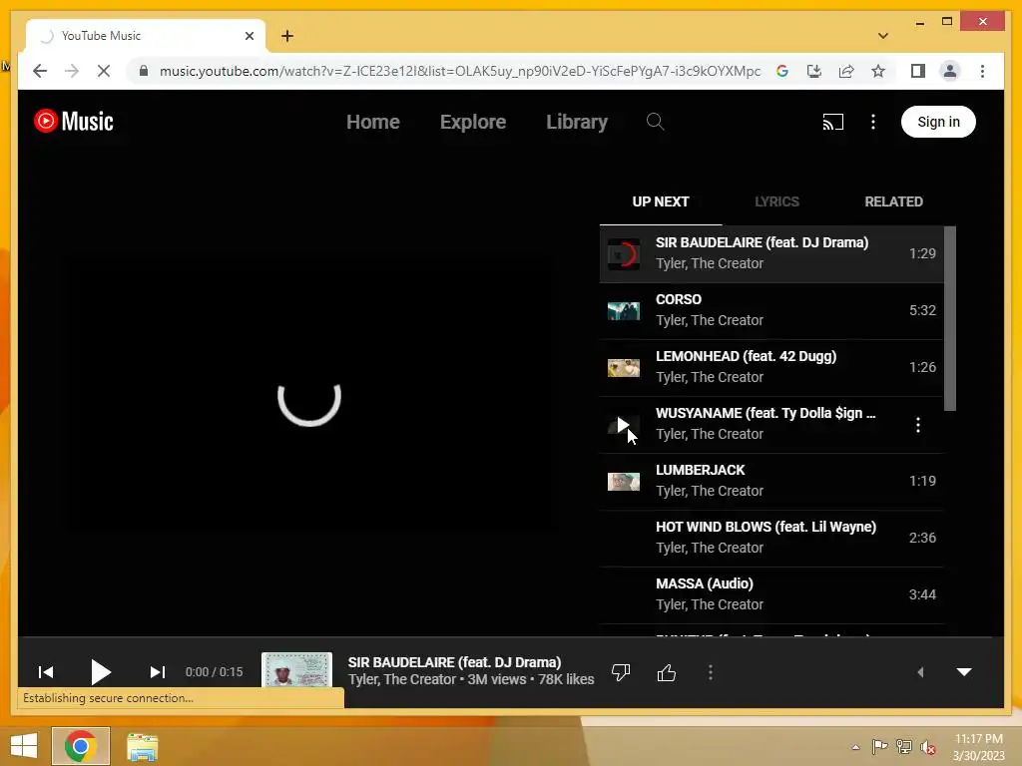Click Tyler, The Creator link in player bar
The image size is (1022, 766).
pyautogui.click(x=402, y=679)
